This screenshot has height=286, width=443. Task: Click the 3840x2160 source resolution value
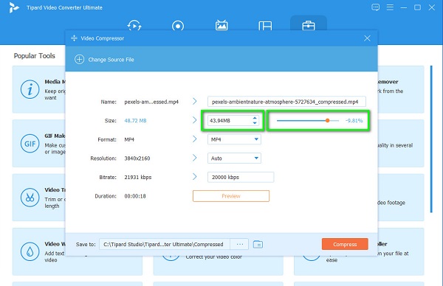click(137, 158)
